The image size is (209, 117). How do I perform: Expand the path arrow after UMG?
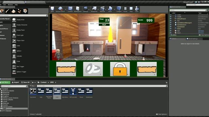pos(56,82)
